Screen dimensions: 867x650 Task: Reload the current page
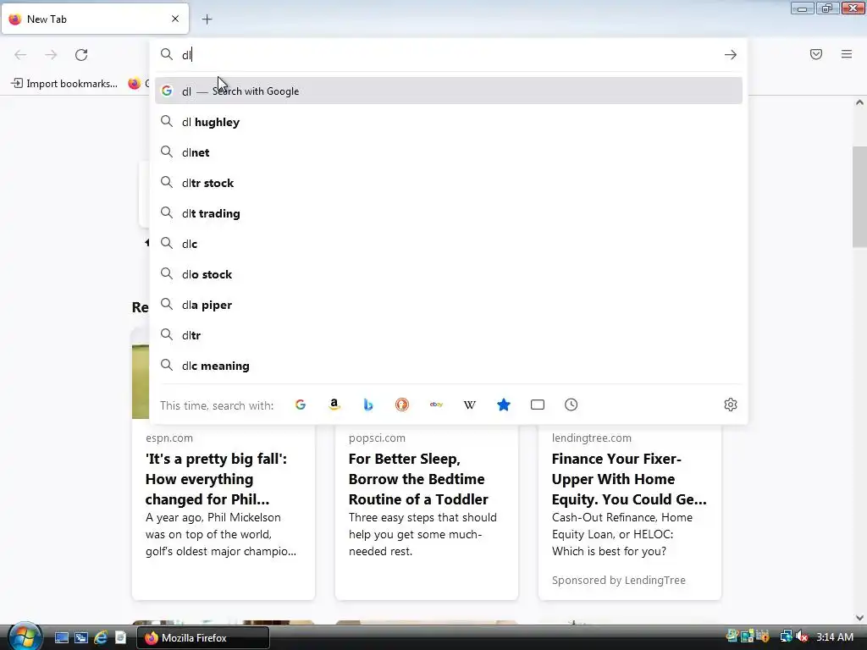pyautogui.click(x=81, y=55)
